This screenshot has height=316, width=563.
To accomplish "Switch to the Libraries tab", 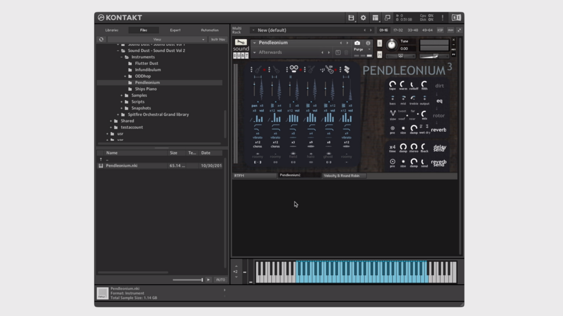I will click(112, 30).
